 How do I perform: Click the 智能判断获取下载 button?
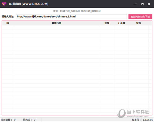click(140, 17)
